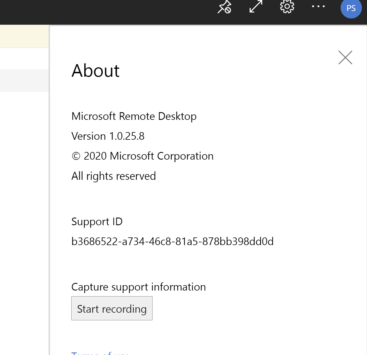Click the Microsoft Remote Desktop product name
This screenshot has height=355, width=367.
point(134,116)
